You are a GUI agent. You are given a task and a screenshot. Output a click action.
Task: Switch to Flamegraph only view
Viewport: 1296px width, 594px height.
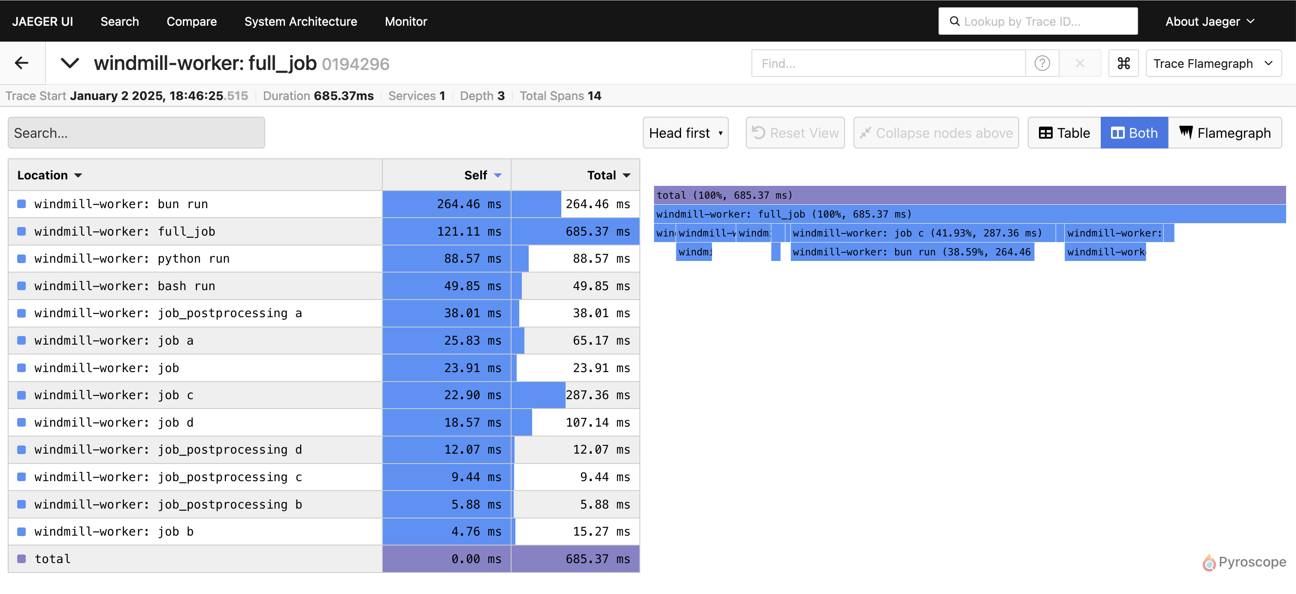(x=1226, y=132)
